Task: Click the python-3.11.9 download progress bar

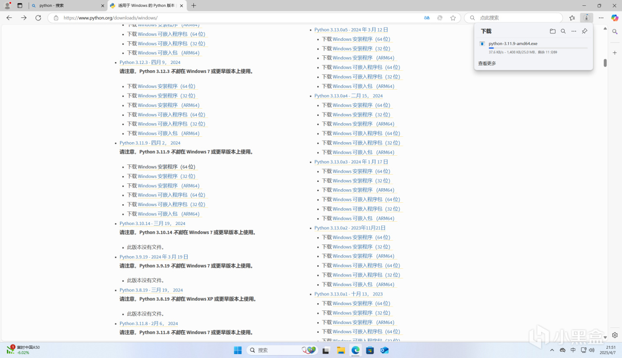Action: coord(538,48)
